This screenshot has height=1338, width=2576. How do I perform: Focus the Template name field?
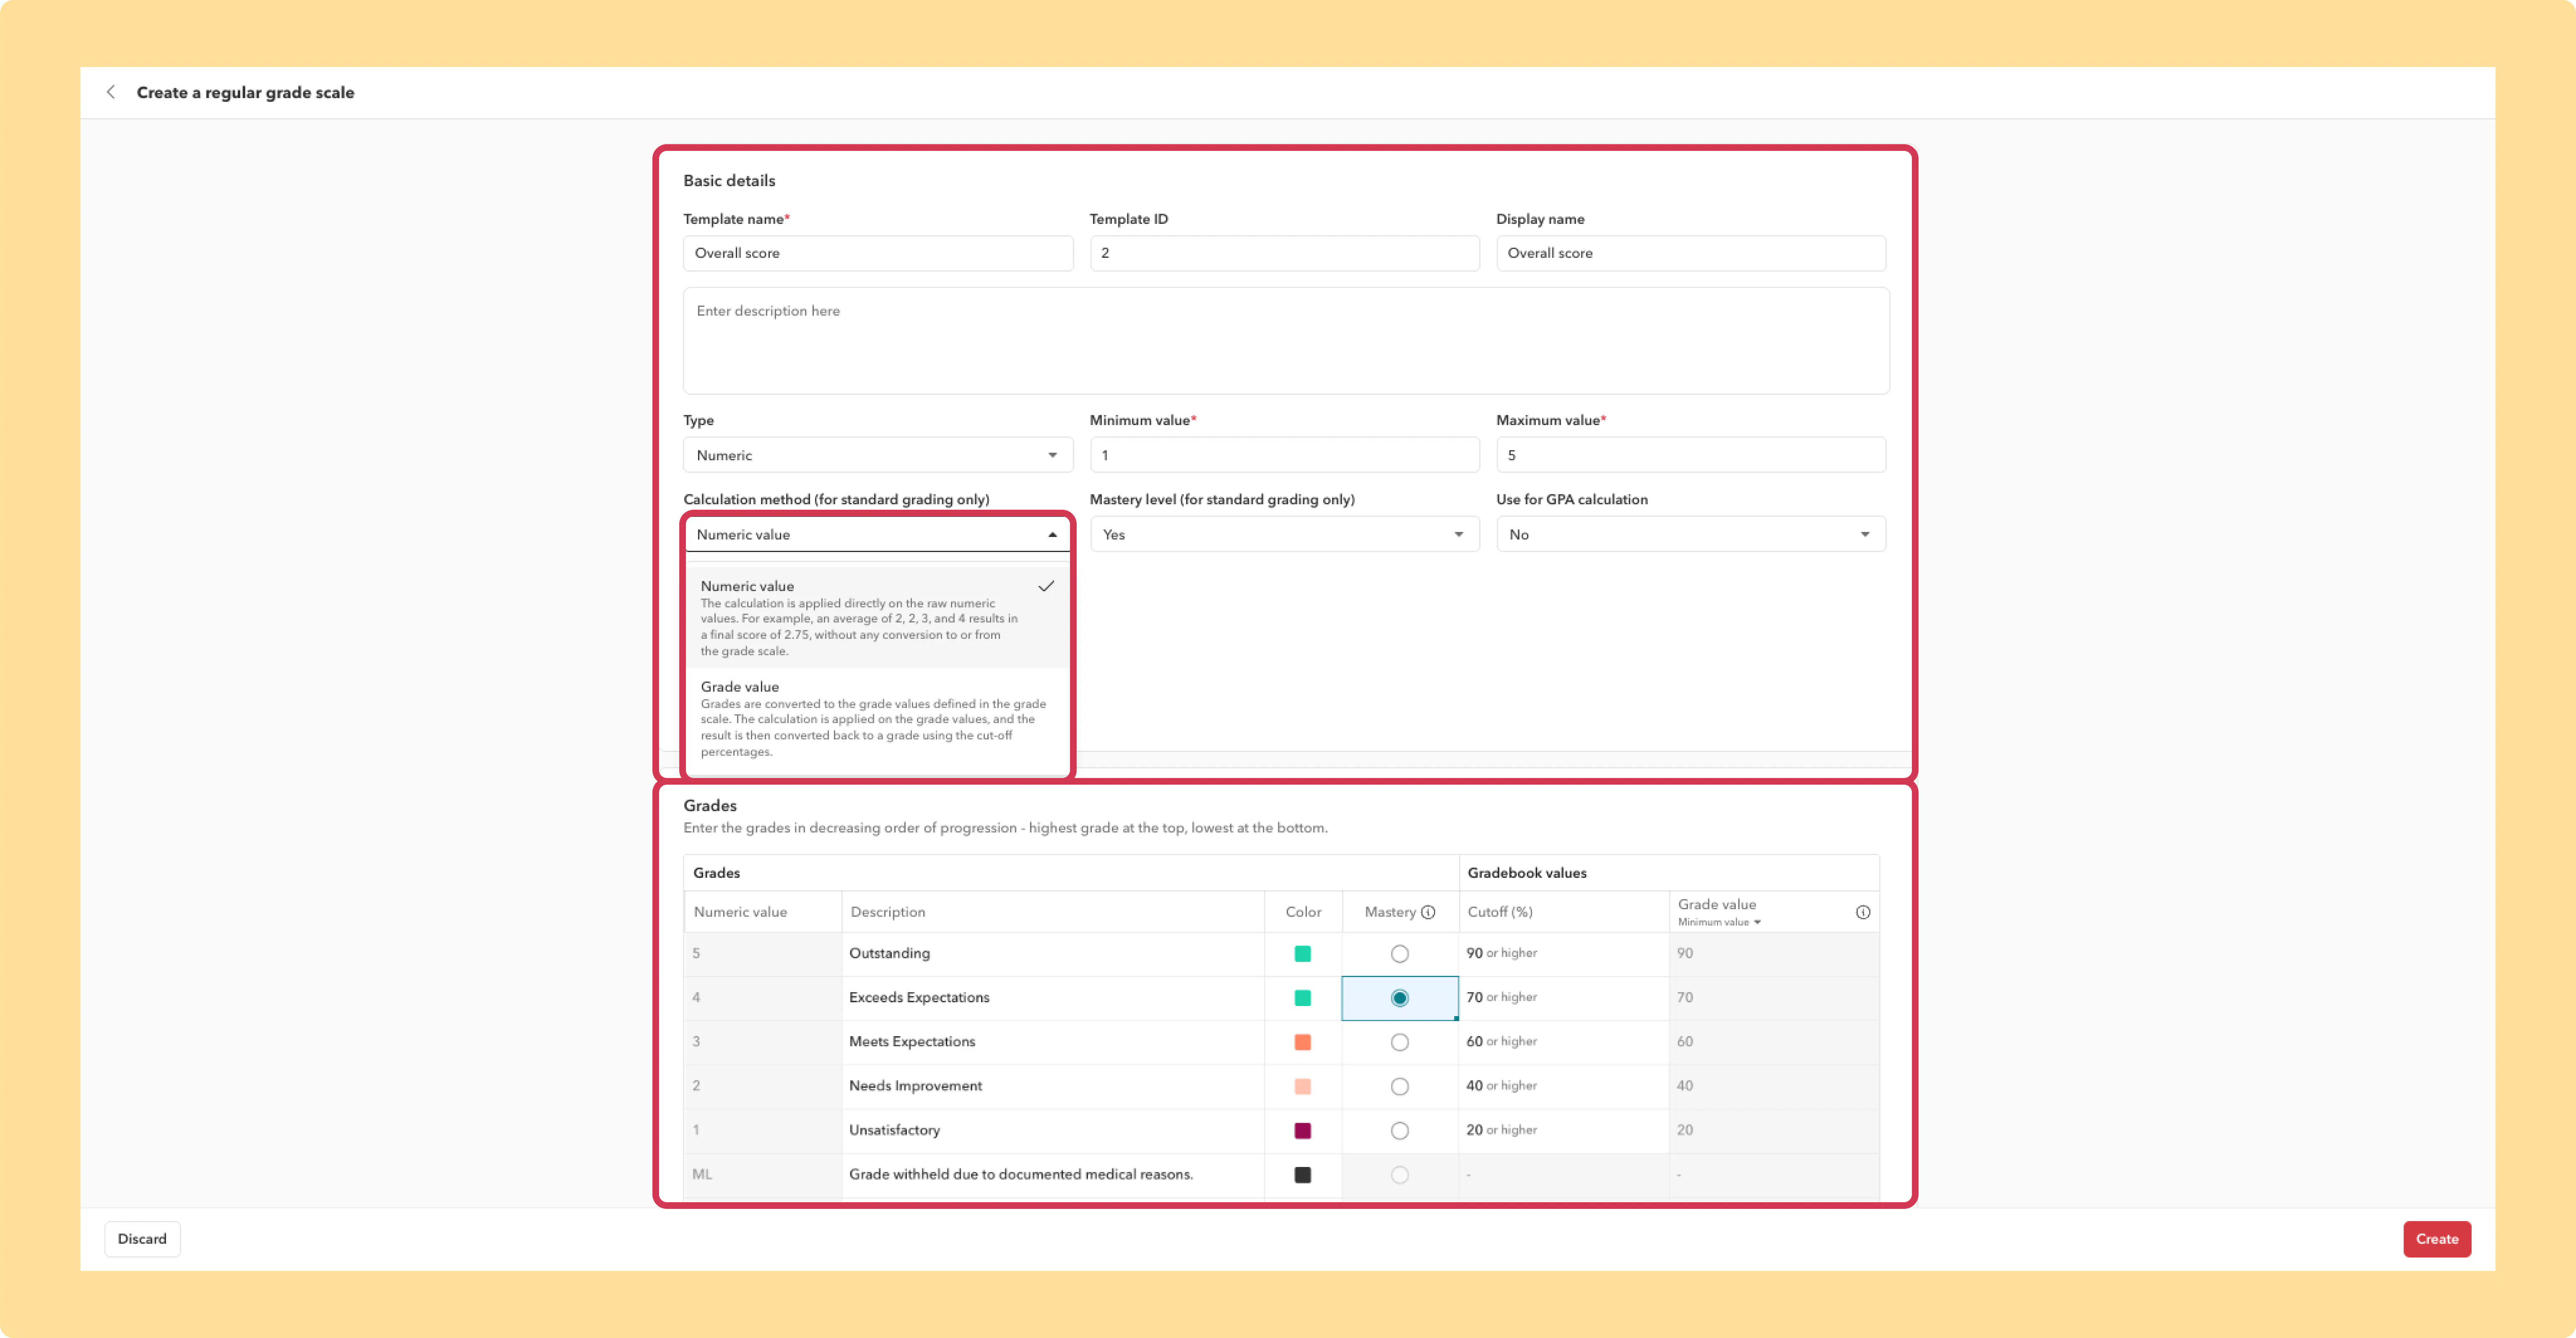coord(877,253)
